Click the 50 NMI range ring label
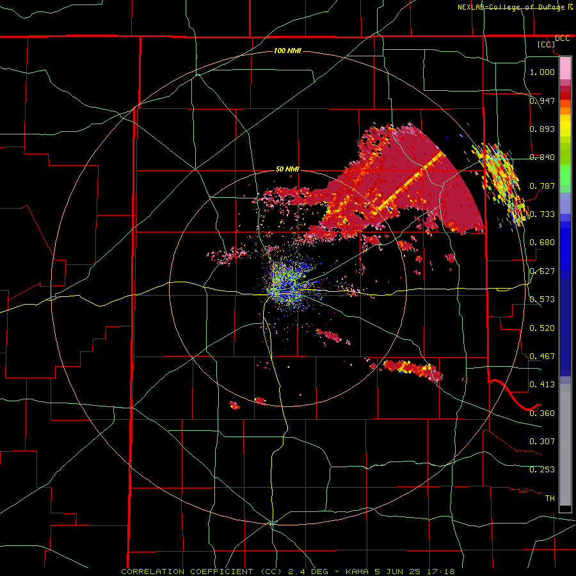Image resolution: width=576 pixels, height=576 pixels. pos(287,169)
